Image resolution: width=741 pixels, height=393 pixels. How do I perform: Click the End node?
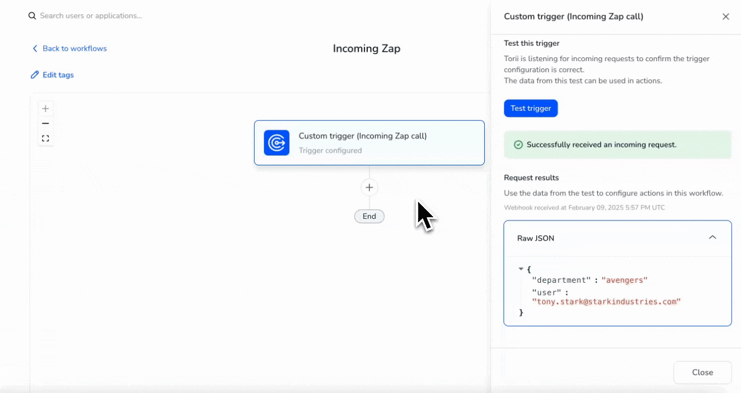[369, 216]
